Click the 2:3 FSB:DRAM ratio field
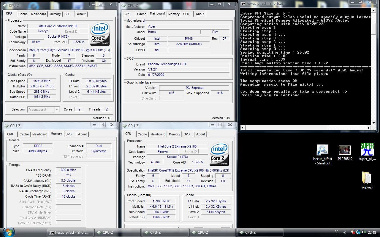 tap(69, 175)
